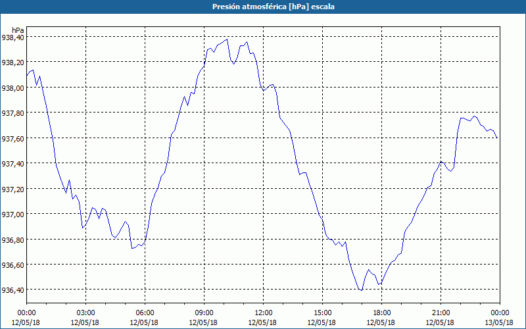Select the 12/05/18 date under 18:00

(x=381, y=322)
